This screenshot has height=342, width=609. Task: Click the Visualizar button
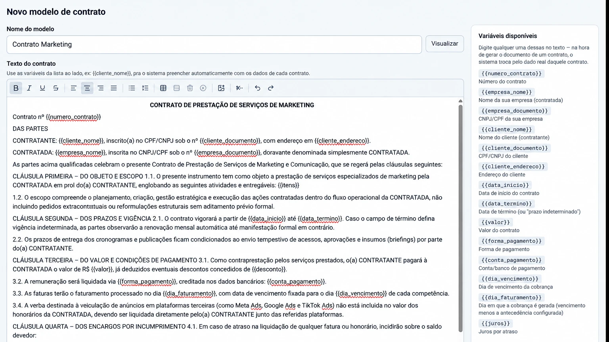pyautogui.click(x=444, y=44)
